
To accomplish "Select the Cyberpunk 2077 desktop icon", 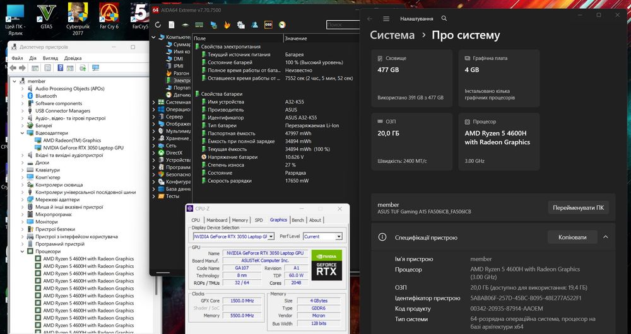I will [x=78, y=18].
